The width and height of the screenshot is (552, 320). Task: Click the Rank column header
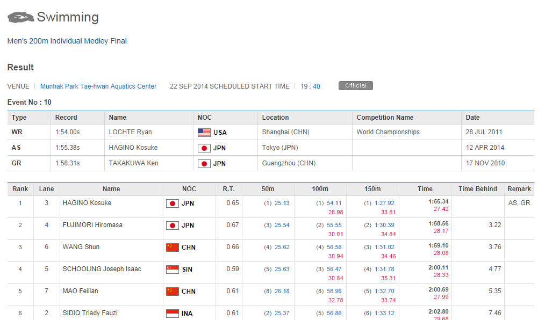click(20, 189)
